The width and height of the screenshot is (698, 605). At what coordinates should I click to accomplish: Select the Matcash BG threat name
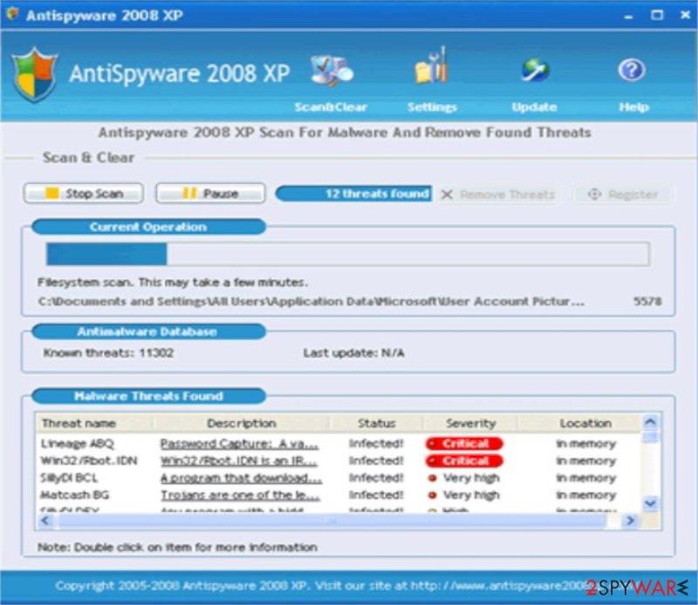point(74,494)
